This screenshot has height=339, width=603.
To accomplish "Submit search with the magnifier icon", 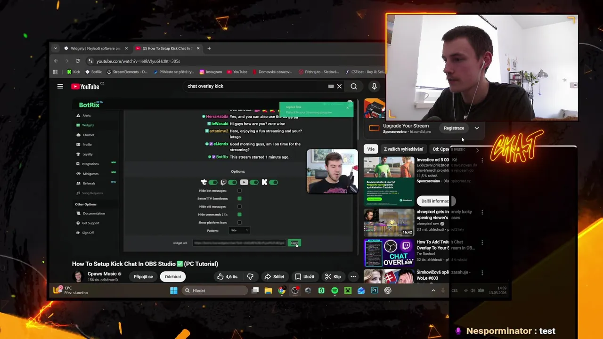I will click(x=354, y=86).
